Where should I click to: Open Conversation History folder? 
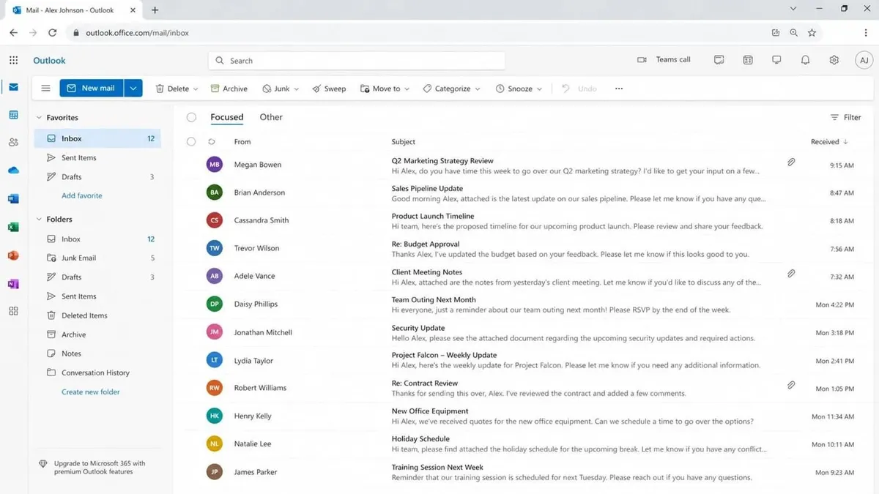coord(97,373)
